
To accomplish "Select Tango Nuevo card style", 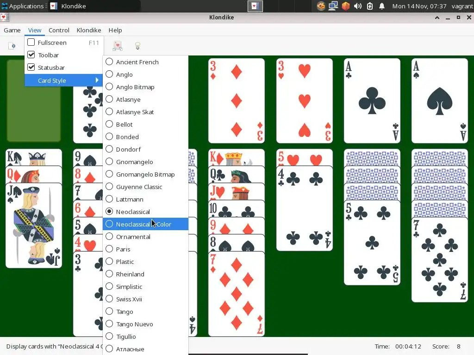I will point(145,324).
